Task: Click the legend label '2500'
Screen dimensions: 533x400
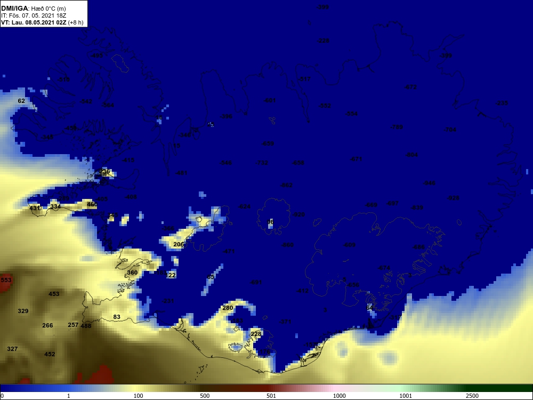Action: point(472,396)
